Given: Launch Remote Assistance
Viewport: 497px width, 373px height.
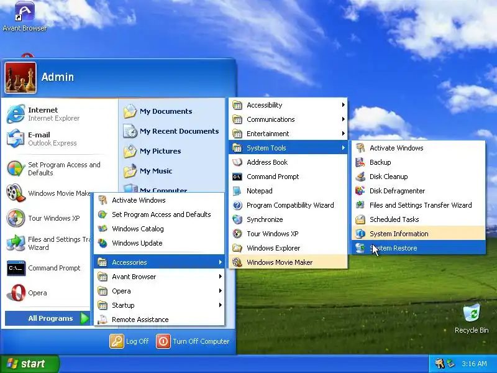Looking at the screenshot, I should pos(159,320).
